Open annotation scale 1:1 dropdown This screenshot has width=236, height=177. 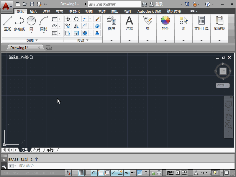pyautogui.click(x=203, y=173)
